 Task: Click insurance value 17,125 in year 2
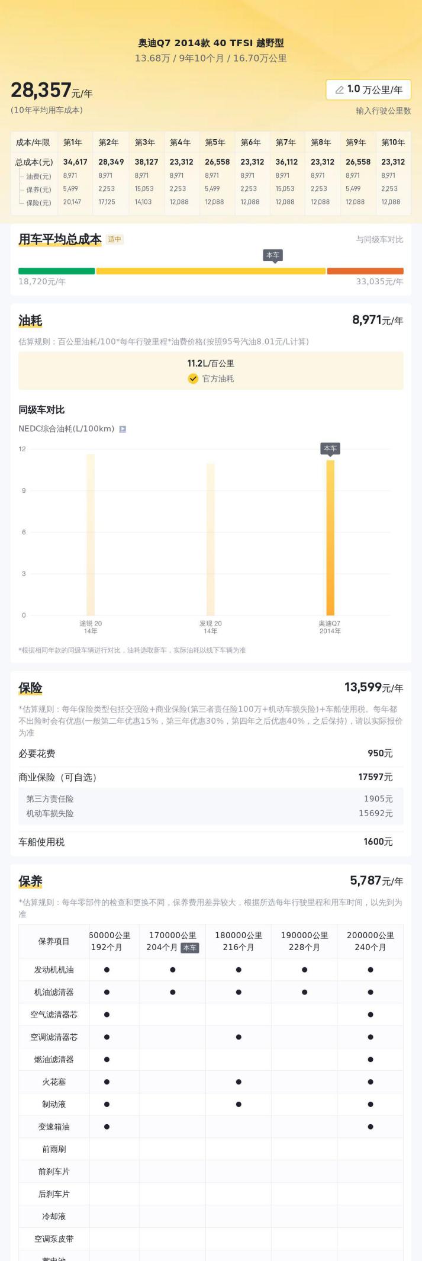107,202
